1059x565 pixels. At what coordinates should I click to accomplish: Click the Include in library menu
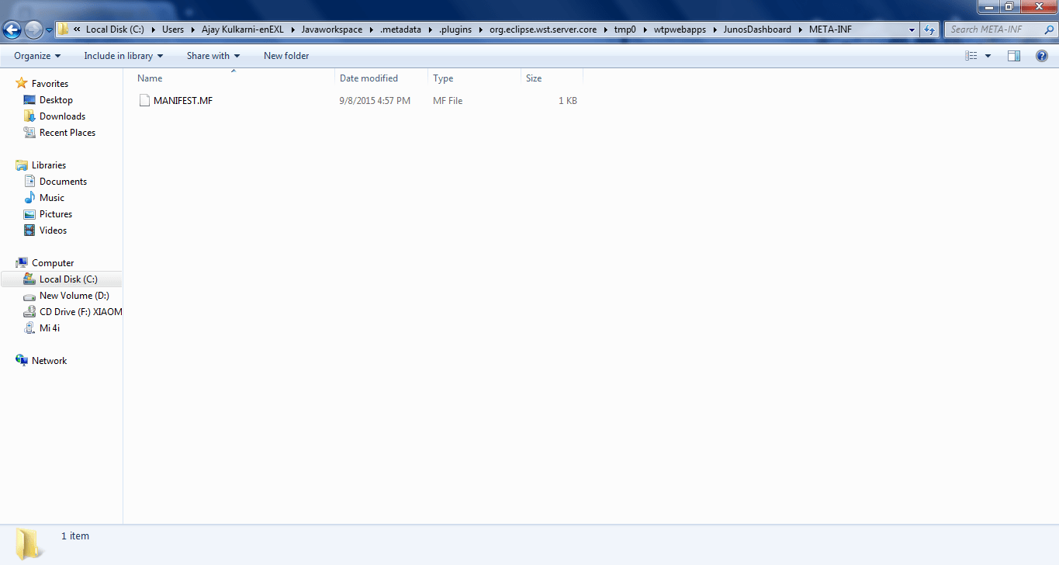[123, 55]
